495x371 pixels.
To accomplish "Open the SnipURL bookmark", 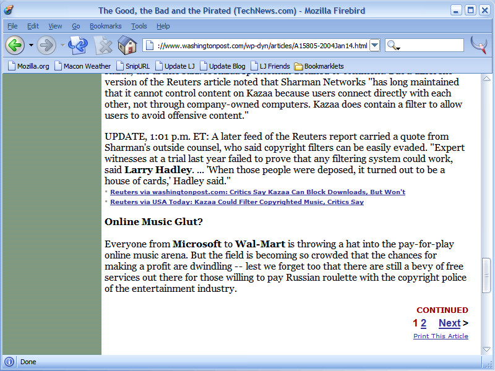I will coord(133,66).
